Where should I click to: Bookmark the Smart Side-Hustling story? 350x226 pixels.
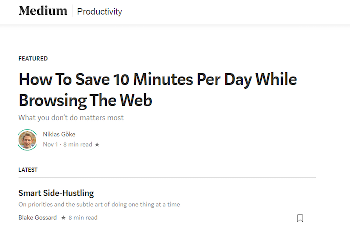[300, 218]
